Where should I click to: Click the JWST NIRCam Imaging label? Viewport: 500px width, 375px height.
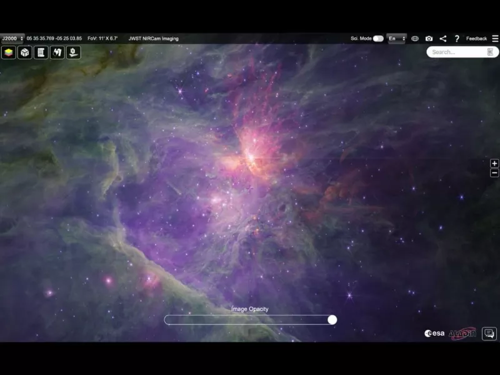[x=153, y=39]
